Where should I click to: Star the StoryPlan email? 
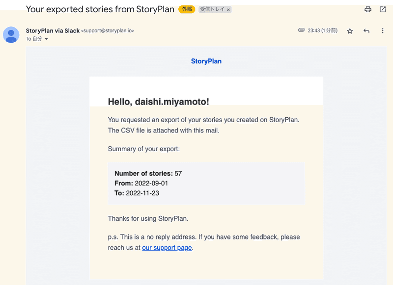click(350, 31)
